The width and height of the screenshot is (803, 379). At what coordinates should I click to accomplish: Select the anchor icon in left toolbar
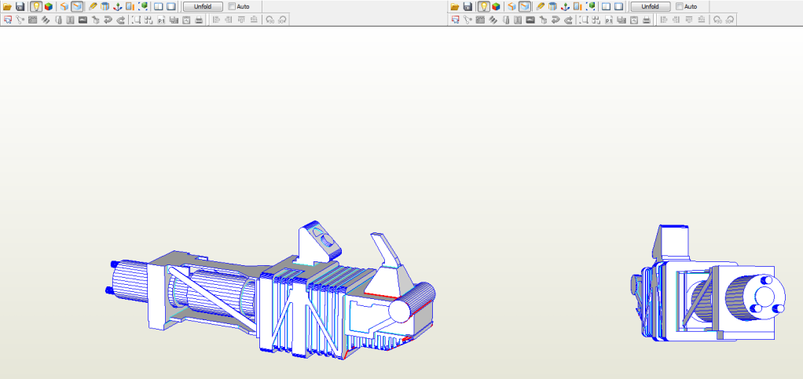tap(117, 6)
